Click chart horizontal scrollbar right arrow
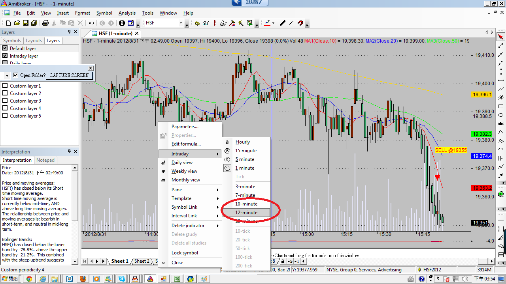This screenshot has height=284, width=506. click(x=492, y=261)
